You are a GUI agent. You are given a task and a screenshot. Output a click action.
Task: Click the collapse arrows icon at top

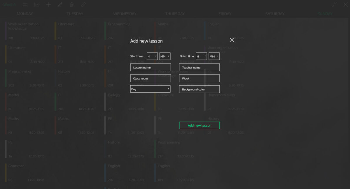pos(334,4)
